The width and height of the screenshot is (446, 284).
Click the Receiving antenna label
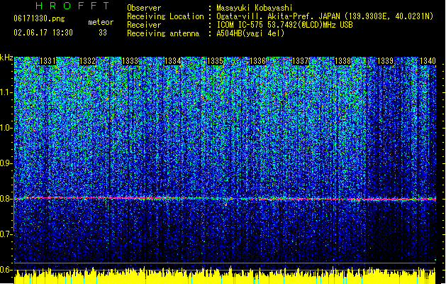[x=163, y=33]
